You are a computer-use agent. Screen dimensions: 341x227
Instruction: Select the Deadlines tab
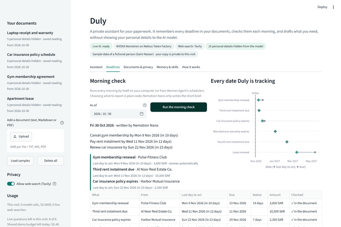click(113, 67)
